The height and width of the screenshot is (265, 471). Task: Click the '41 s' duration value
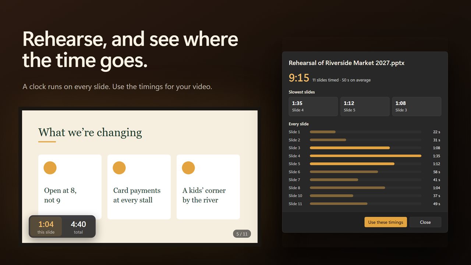click(436, 180)
